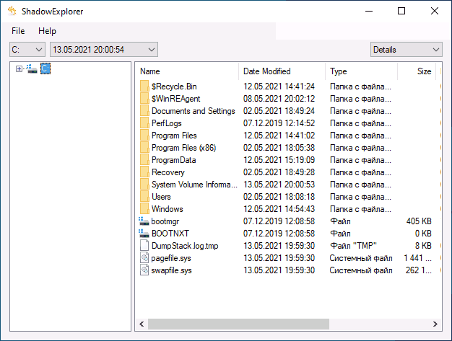Image resolution: width=452 pixels, height=341 pixels.
Task: Click date 12.05.2021 15:19:09 in list
Action: 279,160
